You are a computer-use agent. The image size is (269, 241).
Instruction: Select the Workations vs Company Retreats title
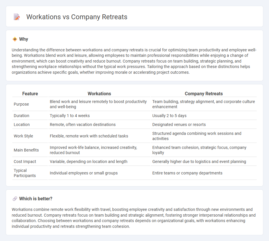(x=77, y=17)
